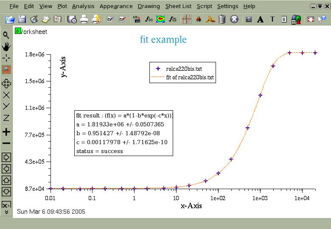The height and width of the screenshot is (229, 331).
Task: Shift plot left with the left arrow
Action: (x=6, y=169)
